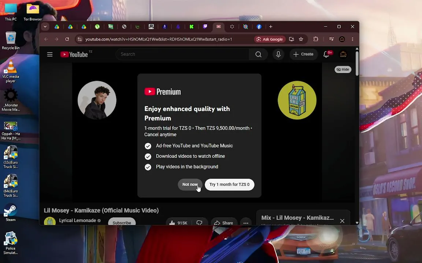Open the Create button
The width and height of the screenshot is (422, 263).
click(303, 54)
